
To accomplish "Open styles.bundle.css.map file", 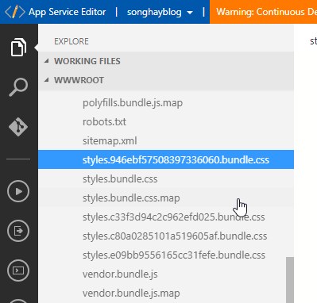I will point(166,198).
